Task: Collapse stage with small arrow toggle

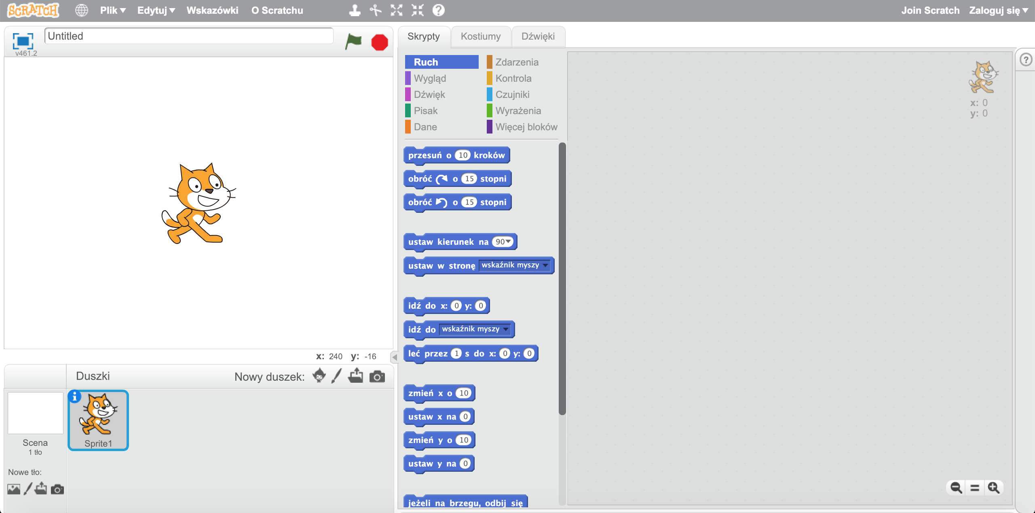Action: (395, 357)
